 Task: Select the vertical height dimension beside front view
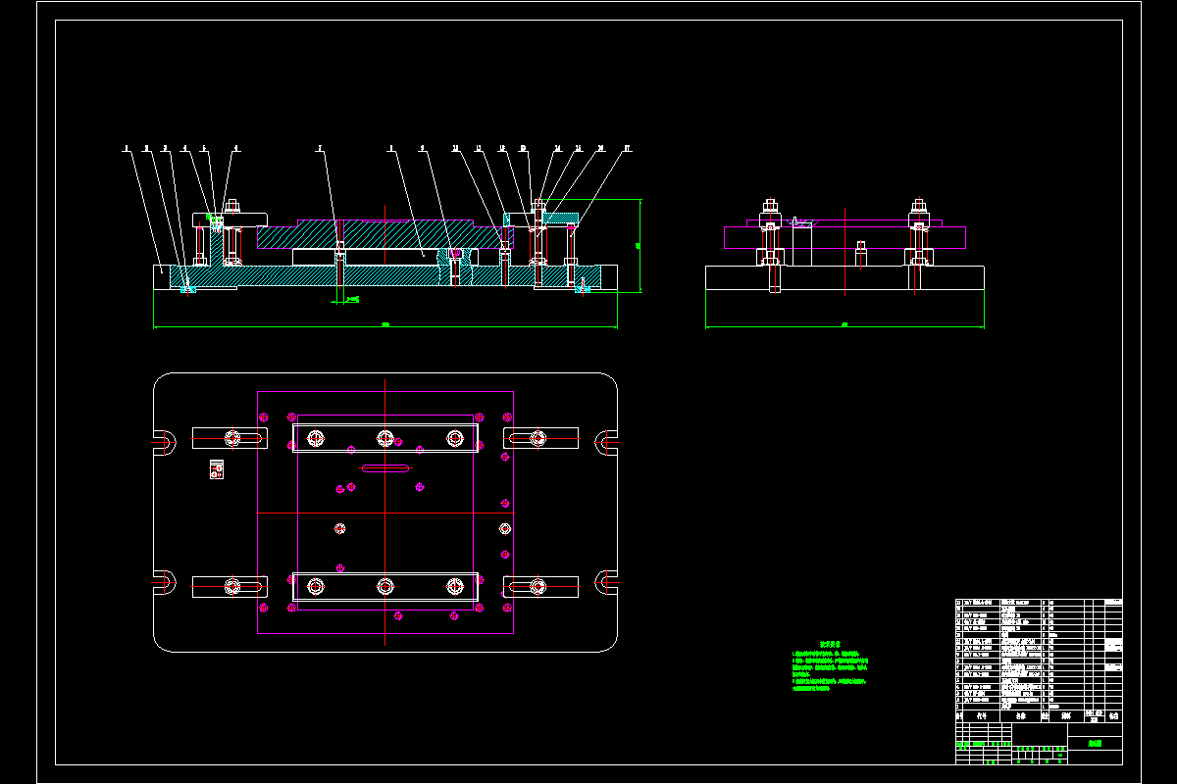[x=638, y=244]
